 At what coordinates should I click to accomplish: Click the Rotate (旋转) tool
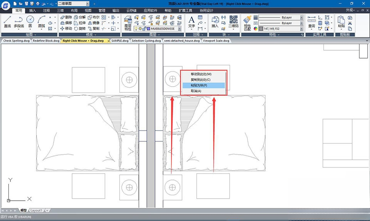(x=80, y=28)
